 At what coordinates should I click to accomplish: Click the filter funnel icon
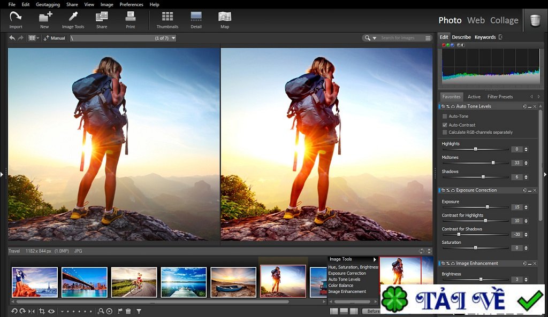(x=139, y=311)
